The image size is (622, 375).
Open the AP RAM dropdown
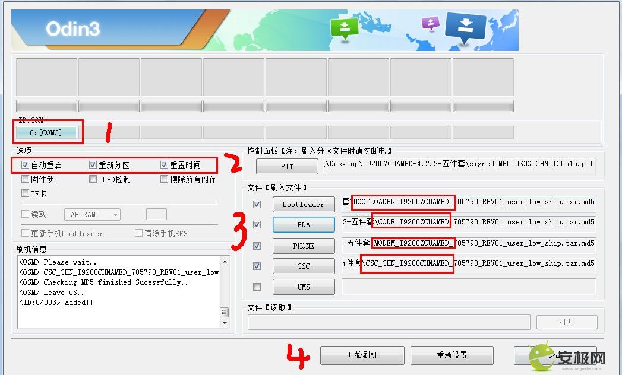click(x=92, y=214)
